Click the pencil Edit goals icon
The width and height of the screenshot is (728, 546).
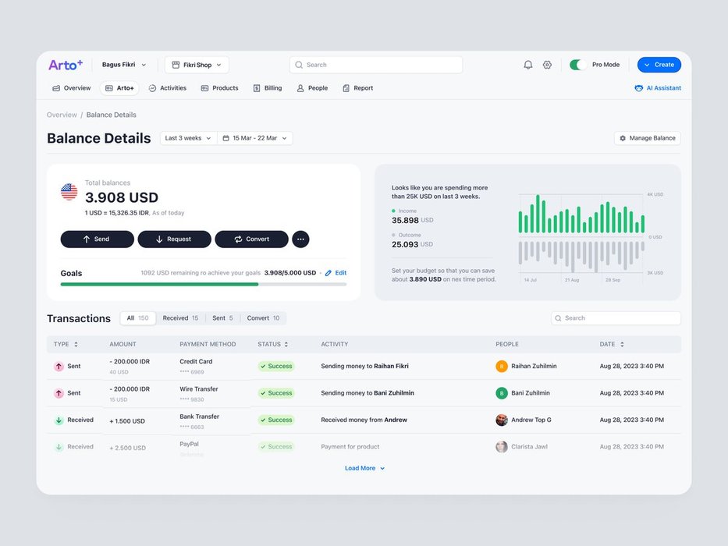[x=328, y=273]
